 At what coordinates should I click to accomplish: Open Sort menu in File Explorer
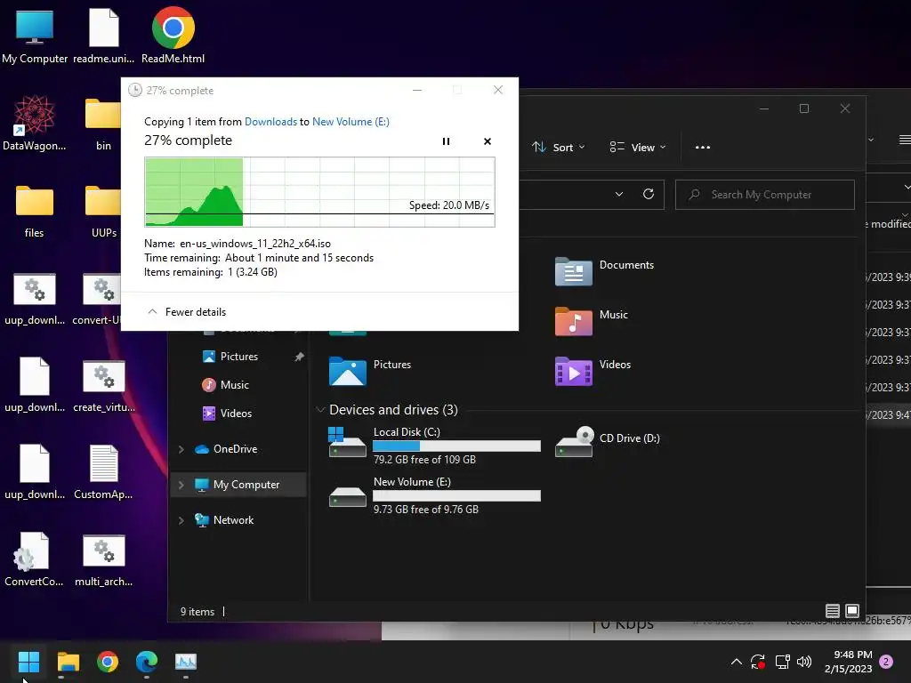(559, 148)
